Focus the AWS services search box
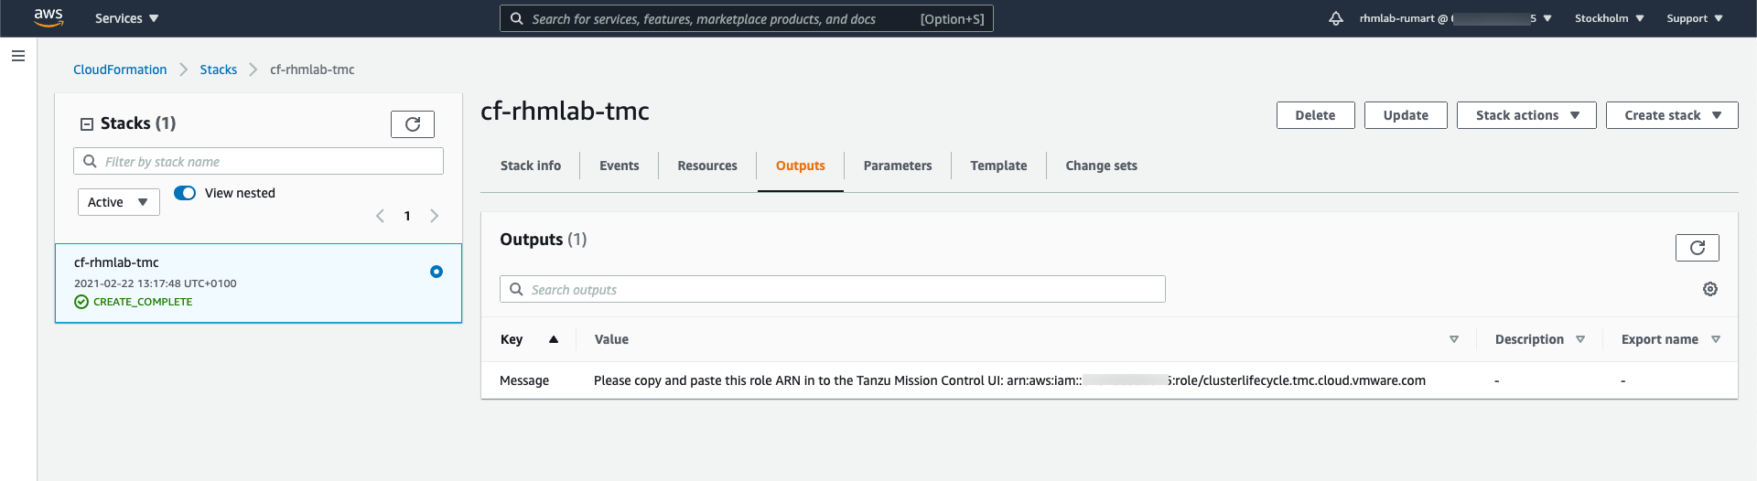Viewport: 1757px width, 481px height. pos(747,18)
